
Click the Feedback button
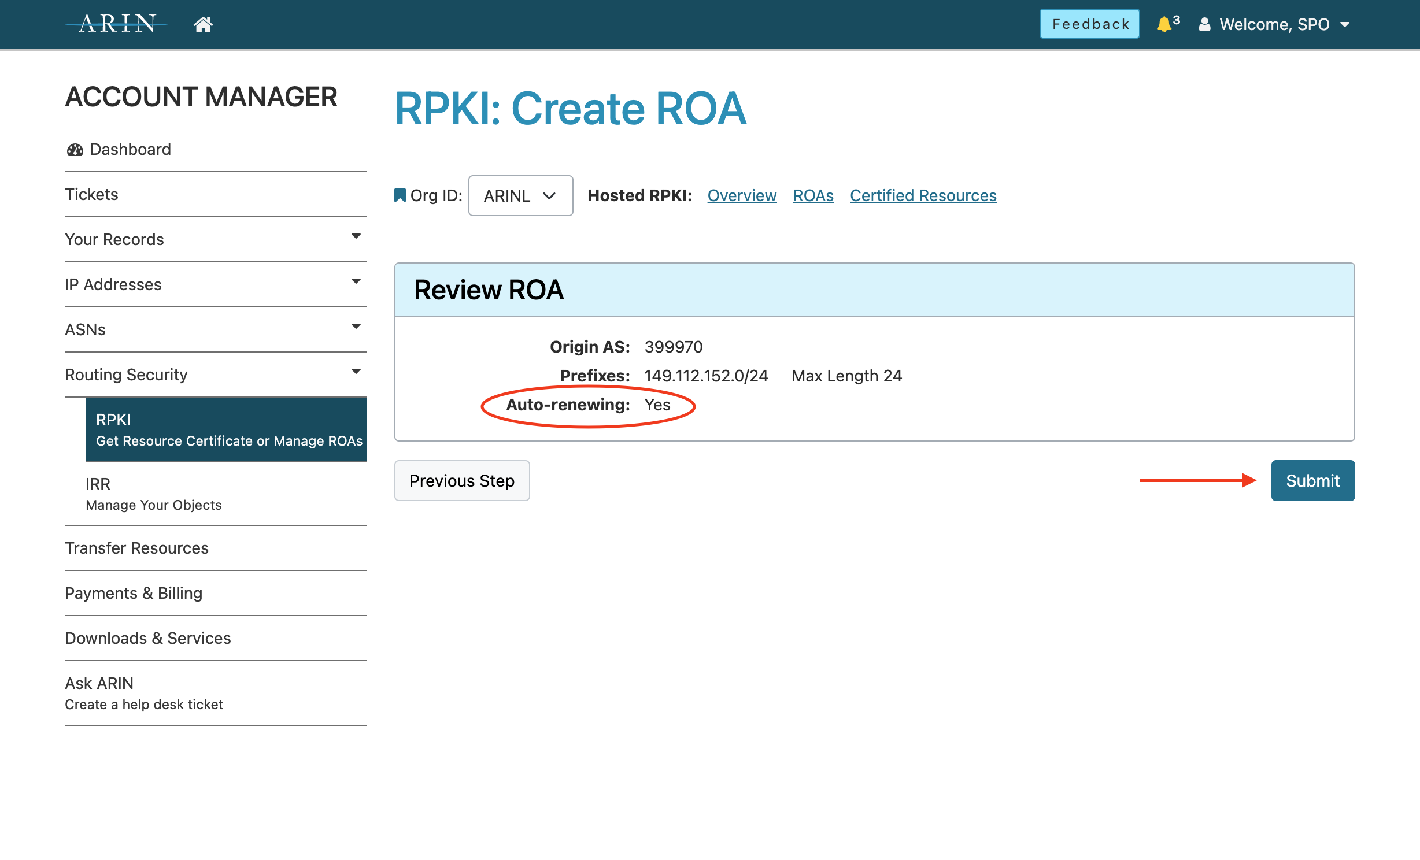(1089, 24)
